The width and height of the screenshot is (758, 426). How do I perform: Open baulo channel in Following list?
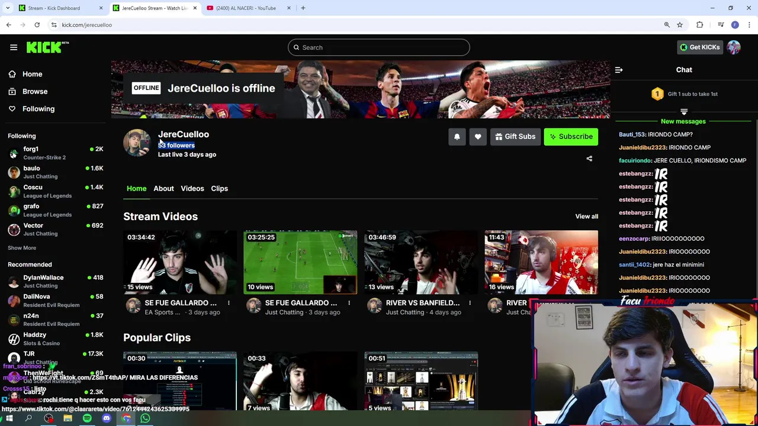click(x=56, y=172)
